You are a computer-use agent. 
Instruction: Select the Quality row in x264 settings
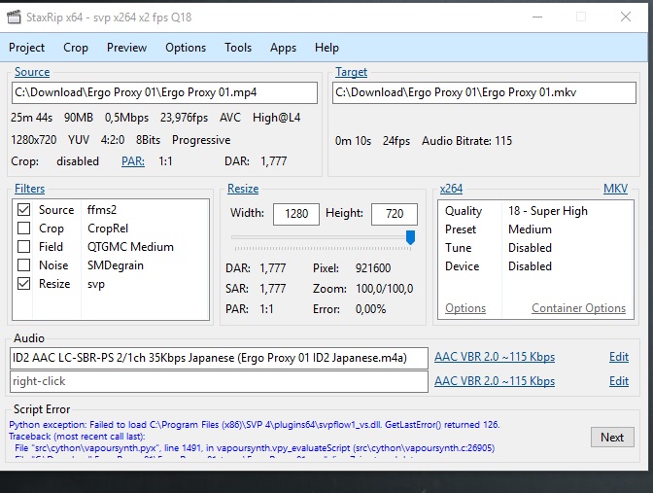coord(464,211)
